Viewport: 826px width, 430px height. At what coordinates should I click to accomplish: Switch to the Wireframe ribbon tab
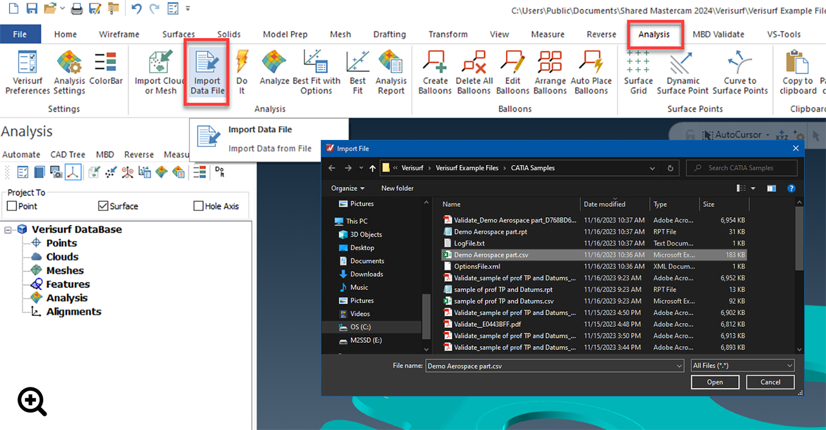(119, 34)
